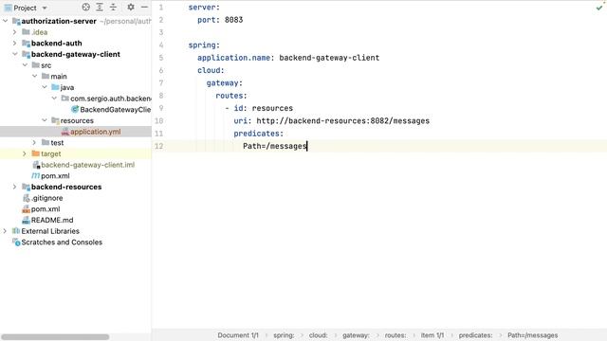The width and height of the screenshot is (607, 341).
Task: Collapse the authorization-server root node
Action: point(5,21)
